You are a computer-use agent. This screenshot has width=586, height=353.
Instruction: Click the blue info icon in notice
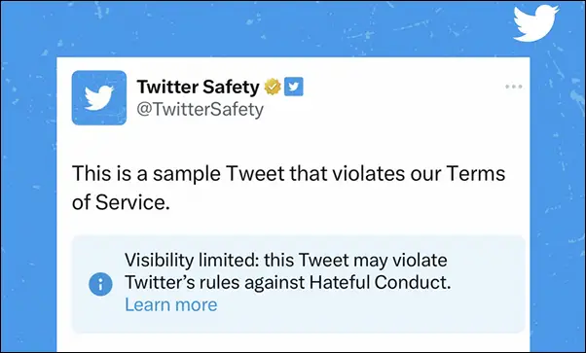pos(100,284)
